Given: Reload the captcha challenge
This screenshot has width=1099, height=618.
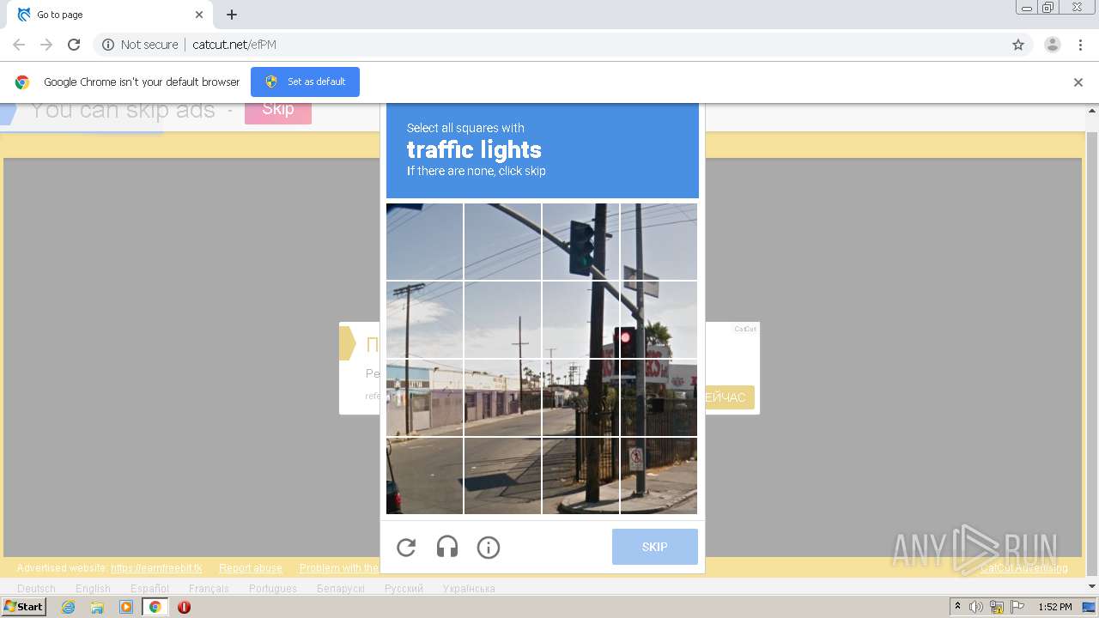Looking at the screenshot, I should (406, 548).
